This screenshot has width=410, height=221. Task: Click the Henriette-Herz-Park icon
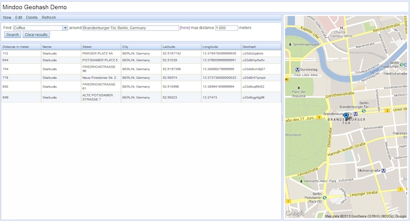point(301,181)
